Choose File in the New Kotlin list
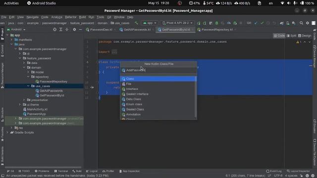 tap(158, 84)
